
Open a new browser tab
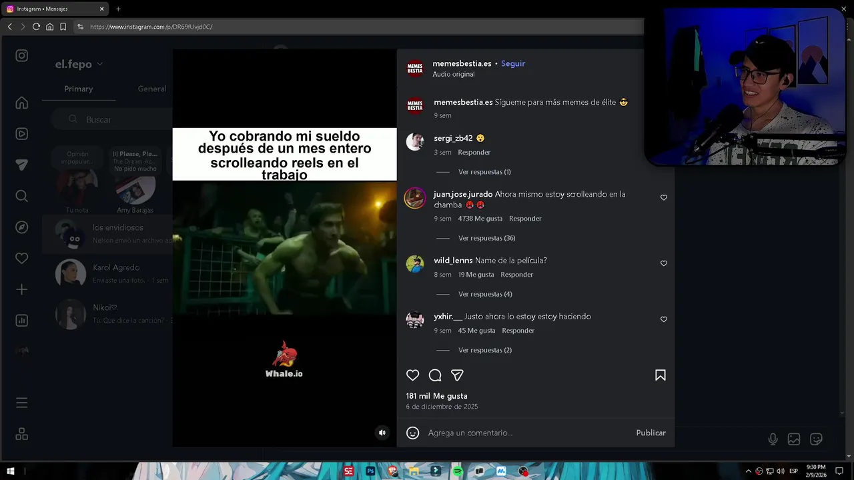[118, 9]
